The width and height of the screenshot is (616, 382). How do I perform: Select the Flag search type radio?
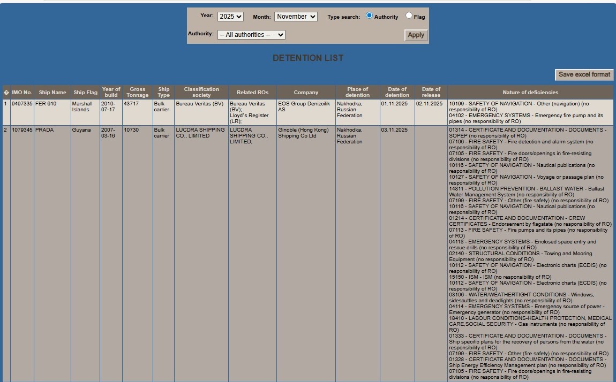[409, 16]
